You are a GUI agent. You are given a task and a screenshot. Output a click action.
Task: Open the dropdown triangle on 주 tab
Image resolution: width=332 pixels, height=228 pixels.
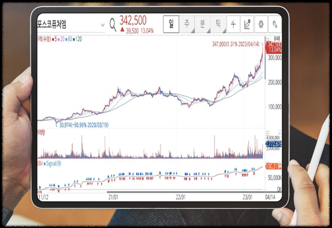[193, 31]
